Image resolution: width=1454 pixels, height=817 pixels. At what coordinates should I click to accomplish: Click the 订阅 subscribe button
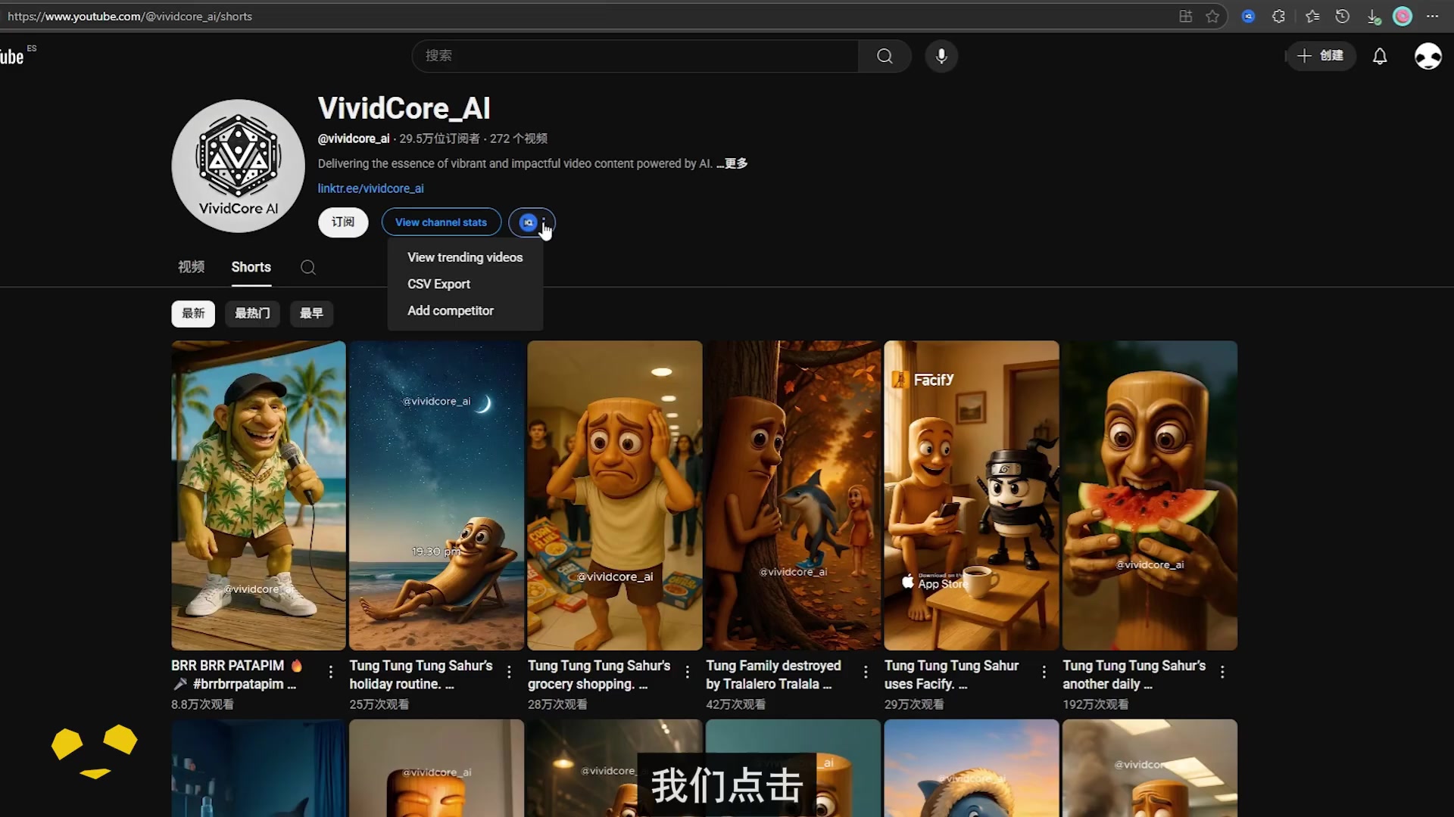pos(343,222)
